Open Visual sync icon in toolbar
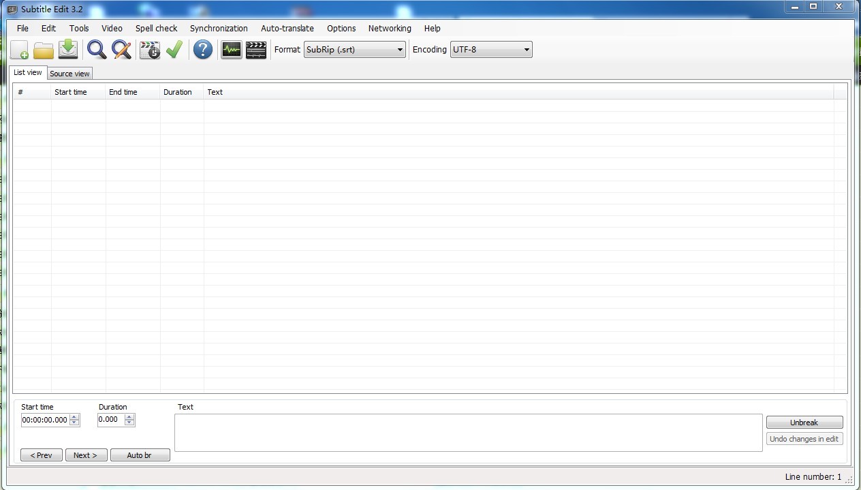 coord(149,50)
